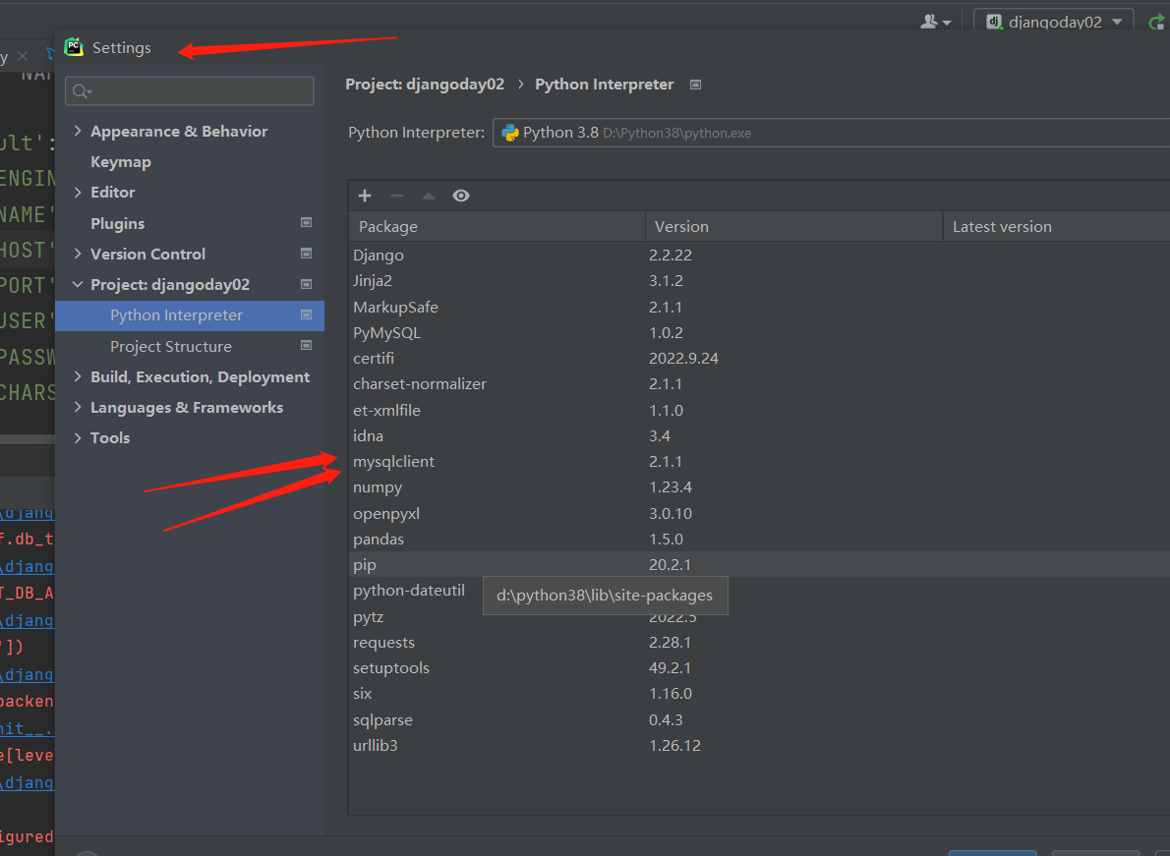Select the idna package row

pyautogui.click(x=760, y=435)
